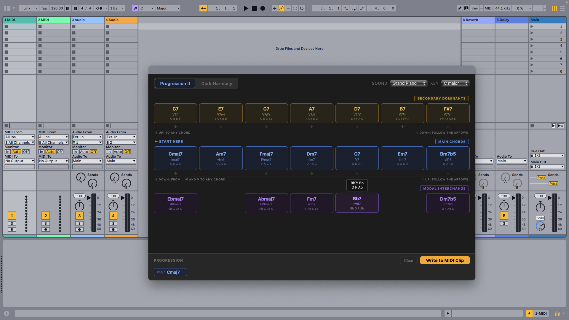Open the MIDI map mode switch
The height and width of the screenshot is (320, 569).
(x=488, y=8)
